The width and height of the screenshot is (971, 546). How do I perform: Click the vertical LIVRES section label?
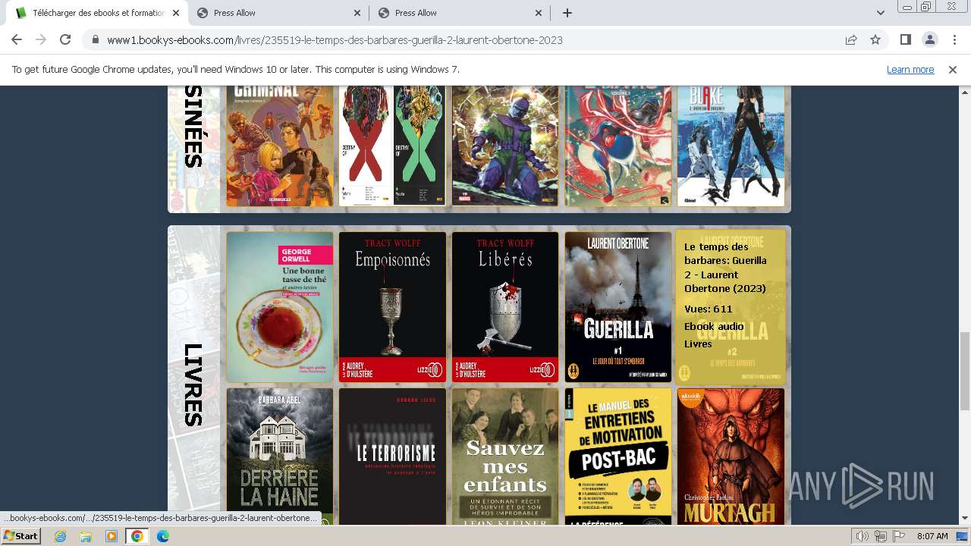(x=193, y=384)
